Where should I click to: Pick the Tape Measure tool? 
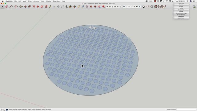[50, 6]
